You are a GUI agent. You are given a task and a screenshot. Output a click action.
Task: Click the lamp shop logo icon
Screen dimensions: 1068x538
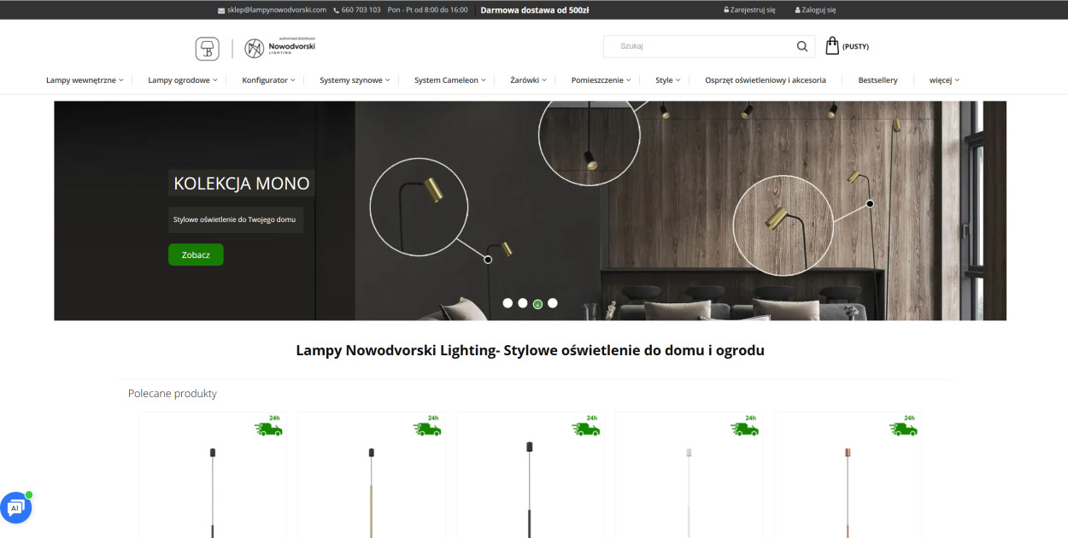click(207, 49)
